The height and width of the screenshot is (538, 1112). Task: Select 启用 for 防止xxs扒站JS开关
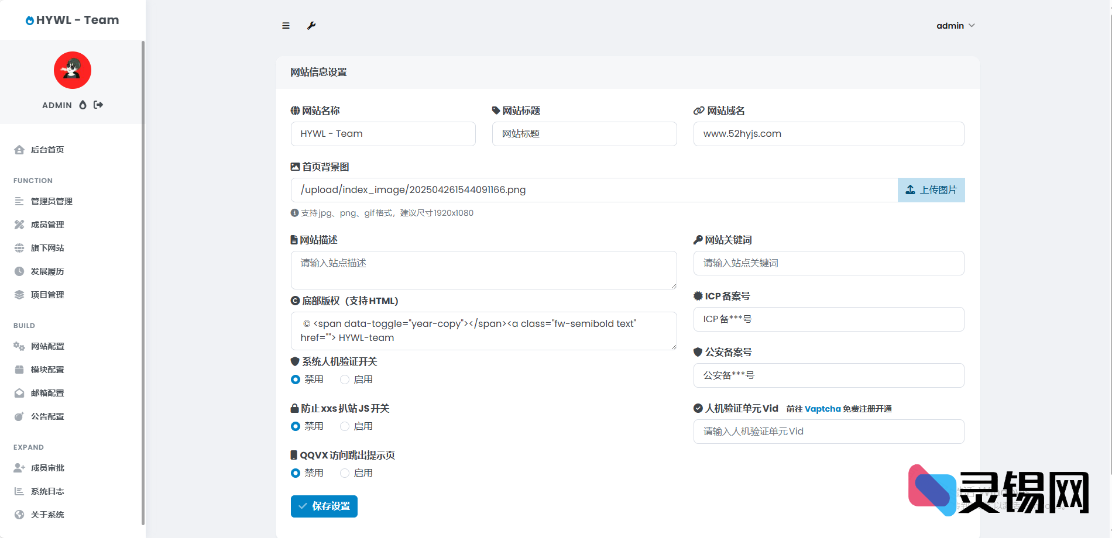tap(345, 426)
